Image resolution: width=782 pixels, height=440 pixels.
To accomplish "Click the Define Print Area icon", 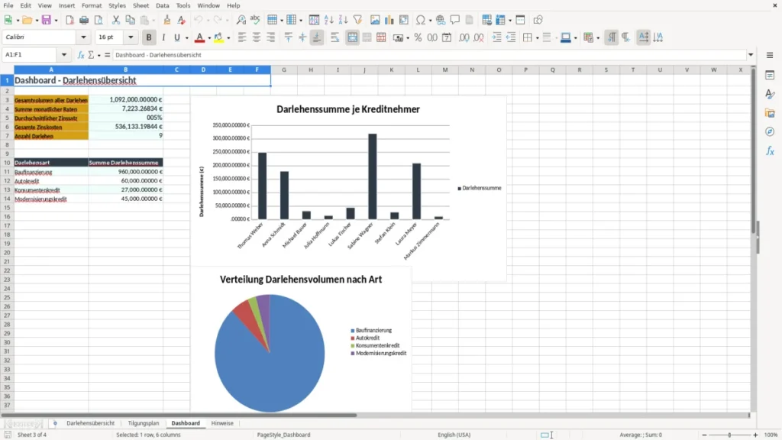I will point(486,20).
